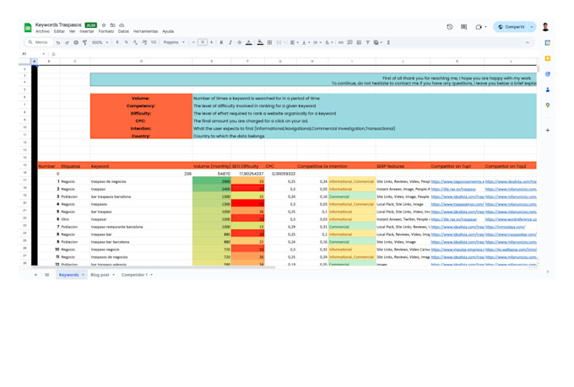Print the spreadsheet
Viewport: 574px width, 387px height.
[x=76, y=42]
